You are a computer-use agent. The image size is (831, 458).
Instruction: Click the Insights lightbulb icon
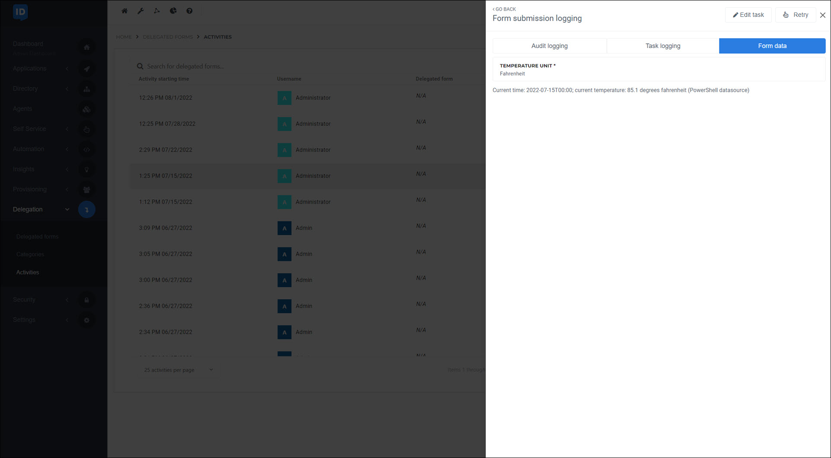86,169
